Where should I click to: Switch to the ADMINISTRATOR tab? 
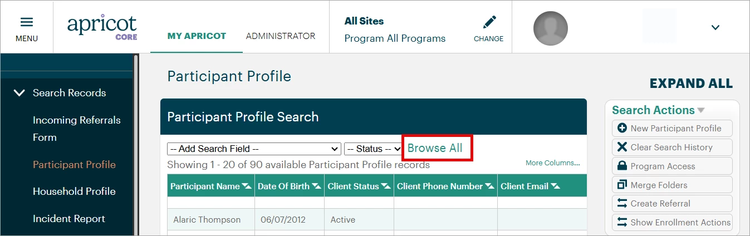click(x=281, y=36)
